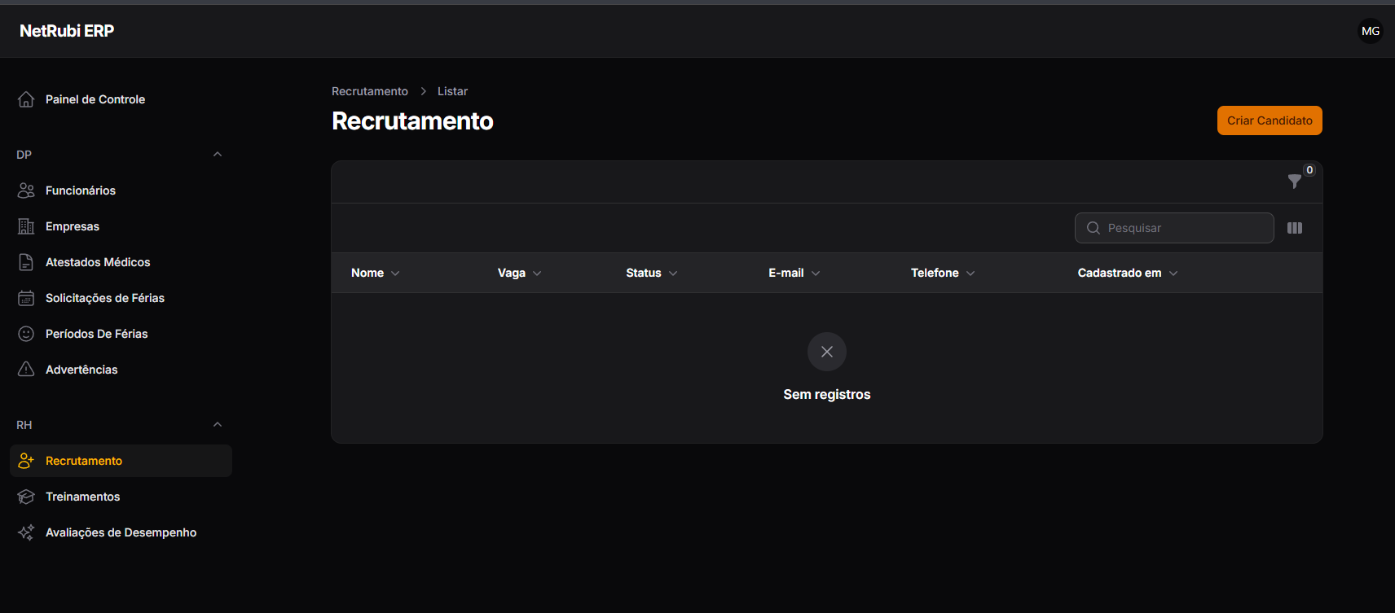Click the Empresas building icon
Image resolution: width=1395 pixels, height=613 pixels.
(26, 226)
